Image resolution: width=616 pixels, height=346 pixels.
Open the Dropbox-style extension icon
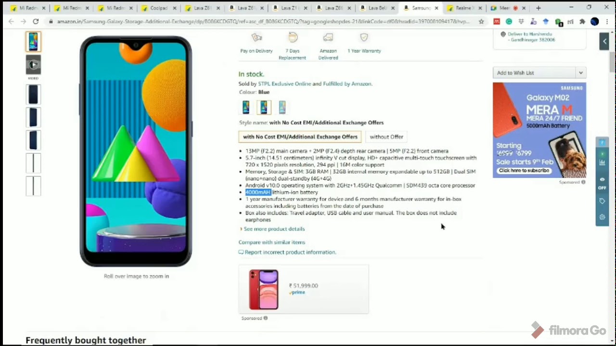coord(521,22)
